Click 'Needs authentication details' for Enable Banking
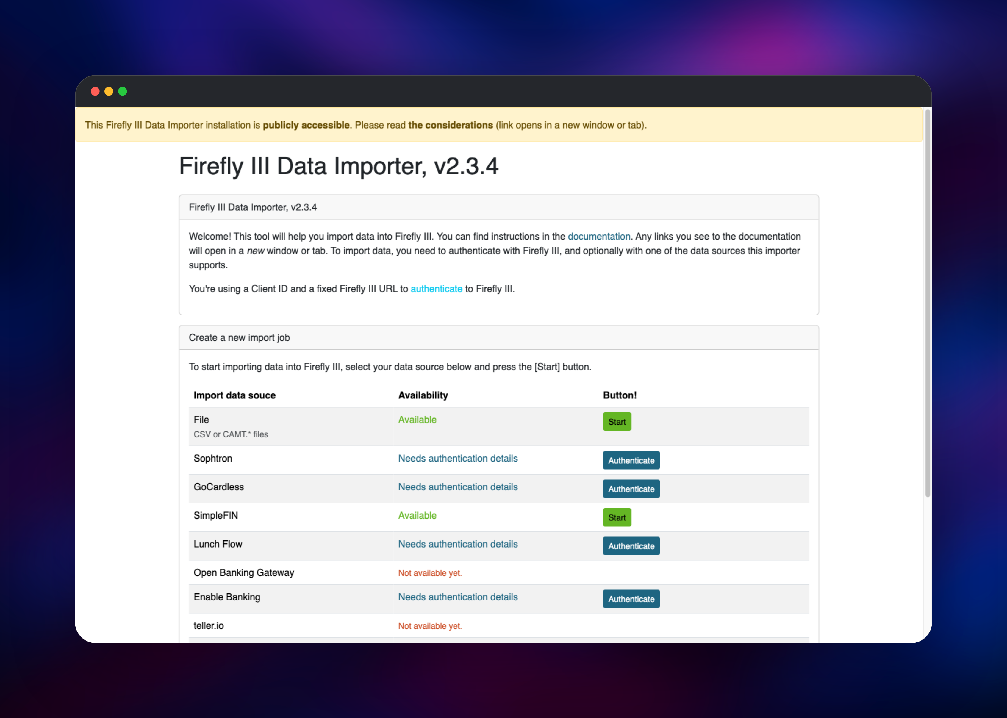 click(458, 597)
